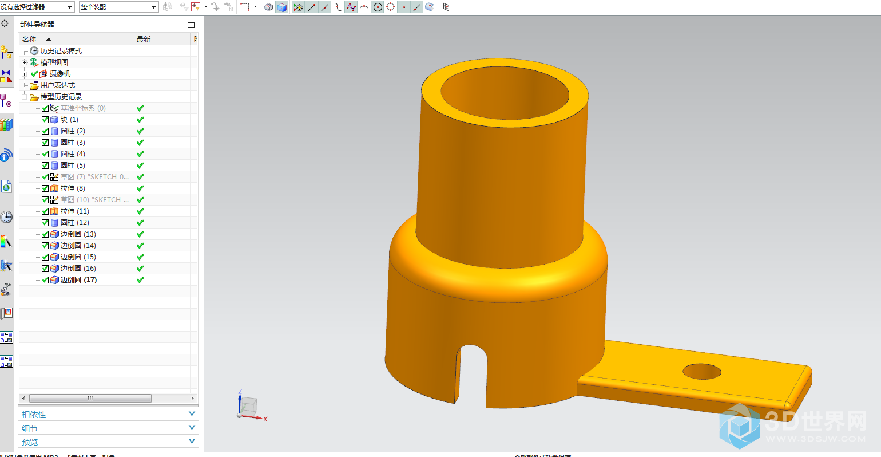Sort by the 名称 column header

click(76, 39)
